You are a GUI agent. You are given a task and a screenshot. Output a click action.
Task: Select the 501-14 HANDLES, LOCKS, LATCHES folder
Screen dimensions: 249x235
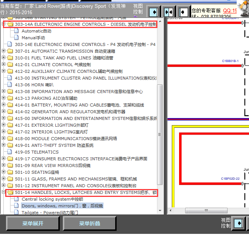pos(86,192)
